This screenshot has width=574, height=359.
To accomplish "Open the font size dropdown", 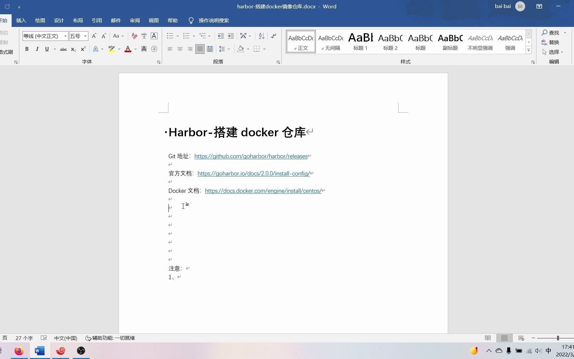I will pos(85,36).
